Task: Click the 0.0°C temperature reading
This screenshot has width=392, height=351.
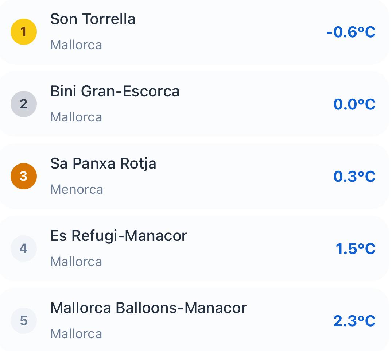Action: [x=354, y=104]
